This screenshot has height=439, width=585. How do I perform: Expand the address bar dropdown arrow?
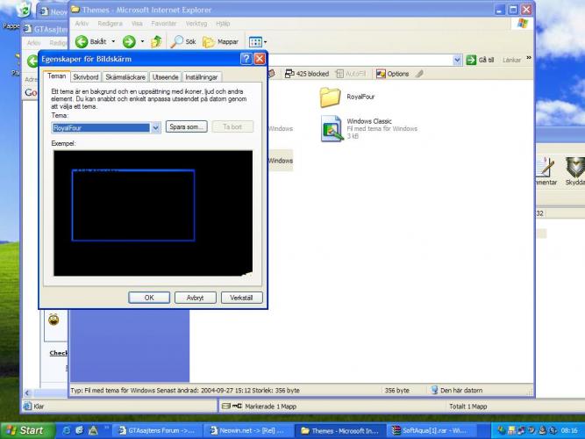[457, 60]
